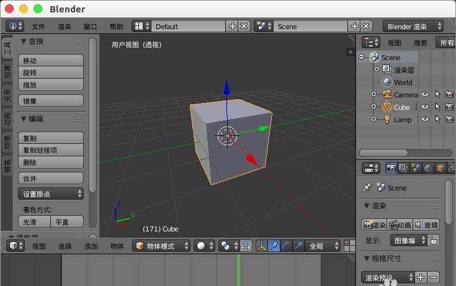Click the 复制链接项 button
The height and width of the screenshot is (286, 456).
click(51, 150)
